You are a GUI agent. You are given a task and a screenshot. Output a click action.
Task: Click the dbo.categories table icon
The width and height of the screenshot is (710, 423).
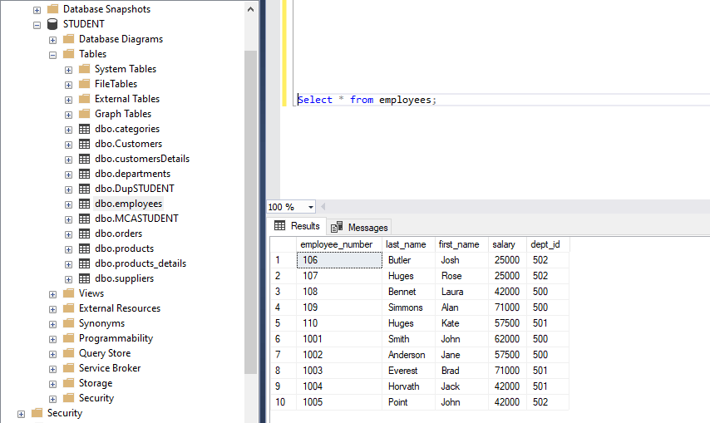click(84, 129)
